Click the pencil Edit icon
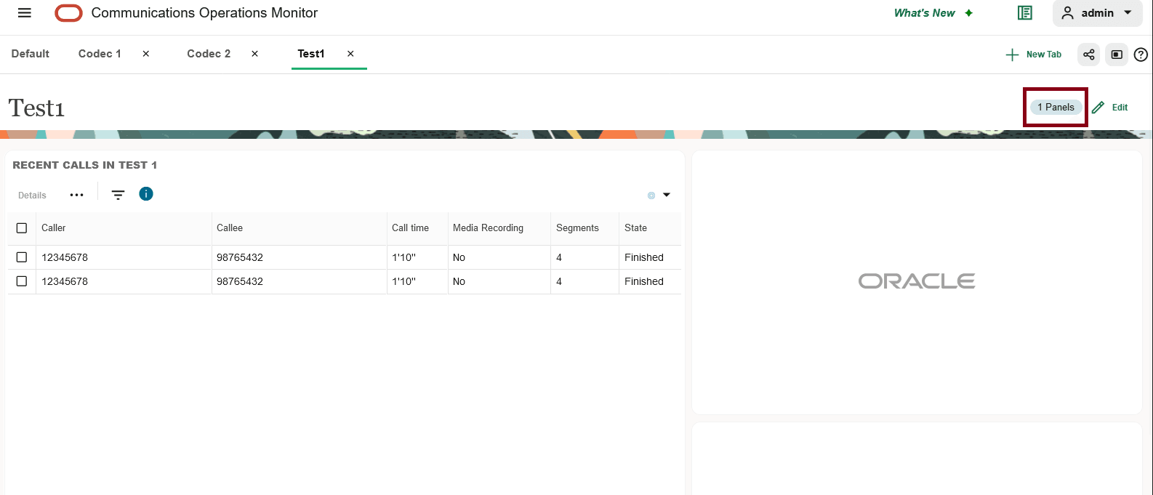This screenshot has width=1153, height=495. point(1098,107)
